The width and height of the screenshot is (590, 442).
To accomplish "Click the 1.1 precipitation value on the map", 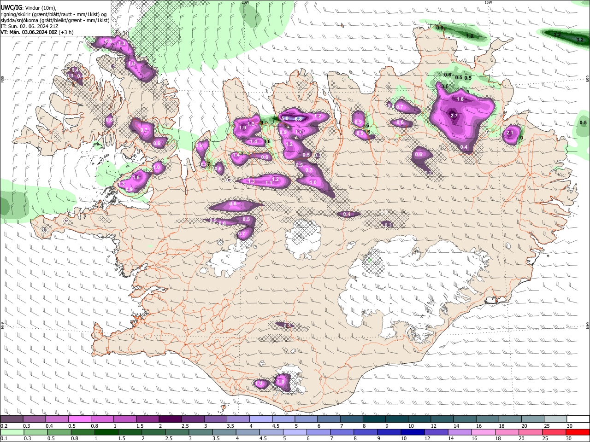I will (x=268, y=183).
